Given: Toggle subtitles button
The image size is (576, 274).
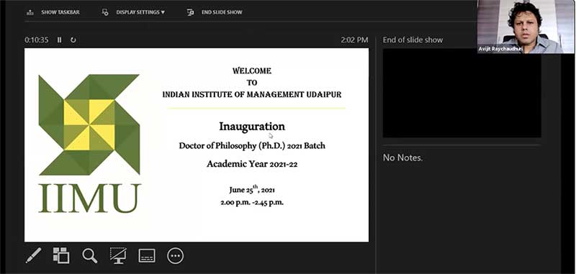Looking at the screenshot, I should (x=147, y=255).
